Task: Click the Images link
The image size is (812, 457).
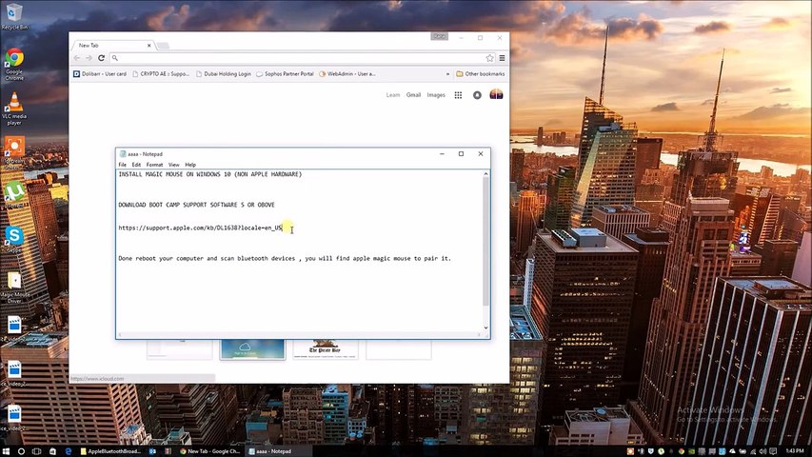Action: (x=436, y=95)
